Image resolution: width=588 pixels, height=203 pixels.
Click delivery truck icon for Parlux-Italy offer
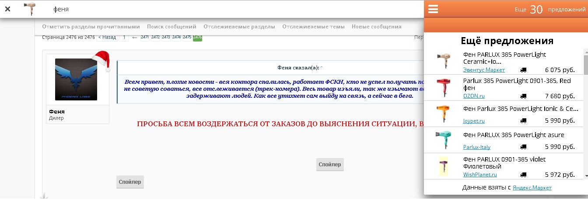tap(523, 147)
